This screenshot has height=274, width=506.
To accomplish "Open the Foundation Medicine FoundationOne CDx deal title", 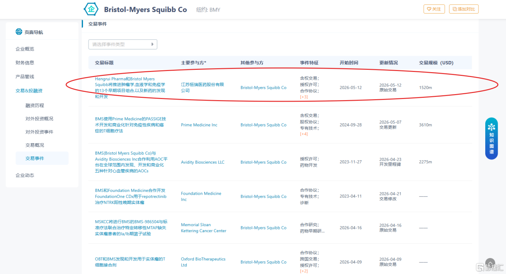I will pyautogui.click(x=131, y=197).
